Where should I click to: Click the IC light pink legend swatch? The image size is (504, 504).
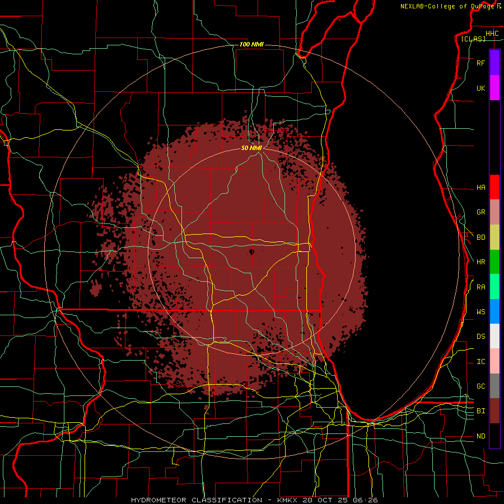494,361
